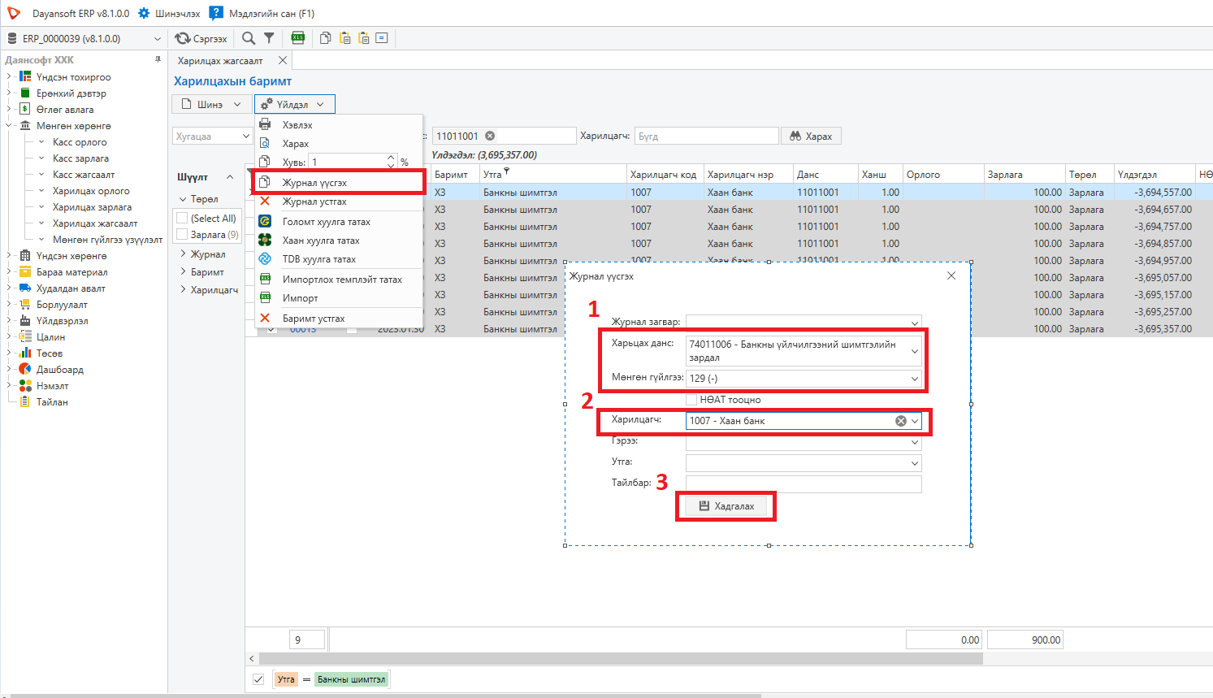Open Мөнгөн гүйлгээ үзүүлэлт tree item

click(x=107, y=240)
